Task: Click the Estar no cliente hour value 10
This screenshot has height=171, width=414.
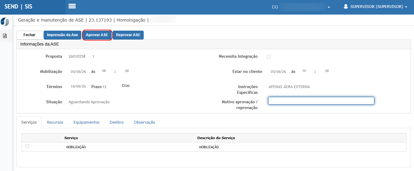Action: (x=304, y=71)
